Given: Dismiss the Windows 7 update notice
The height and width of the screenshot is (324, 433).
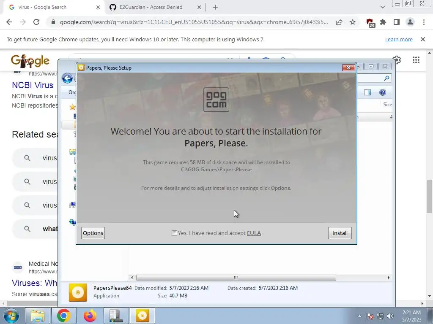Looking at the screenshot, I should tap(422, 39).
